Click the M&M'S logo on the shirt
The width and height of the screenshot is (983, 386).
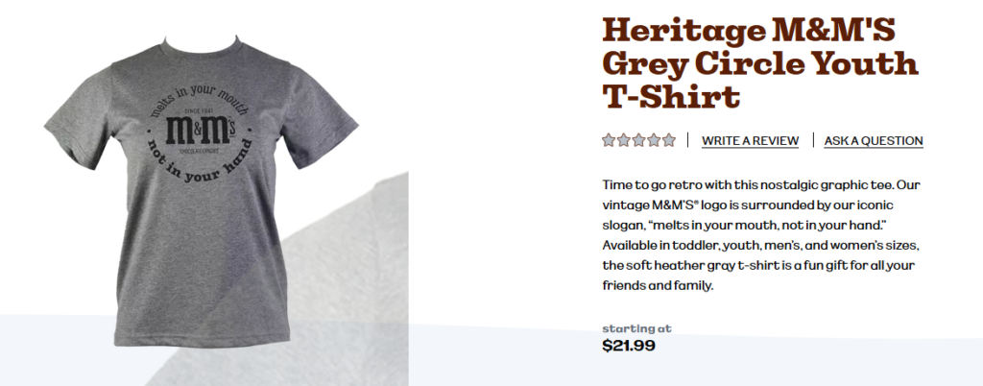[201, 131]
